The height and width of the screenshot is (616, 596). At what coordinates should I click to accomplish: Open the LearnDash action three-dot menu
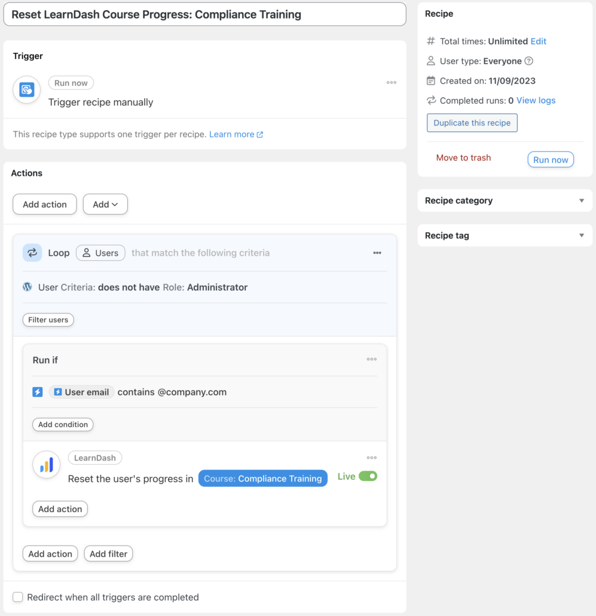(x=372, y=458)
